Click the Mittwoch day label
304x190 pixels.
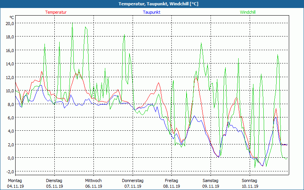coord(93,180)
